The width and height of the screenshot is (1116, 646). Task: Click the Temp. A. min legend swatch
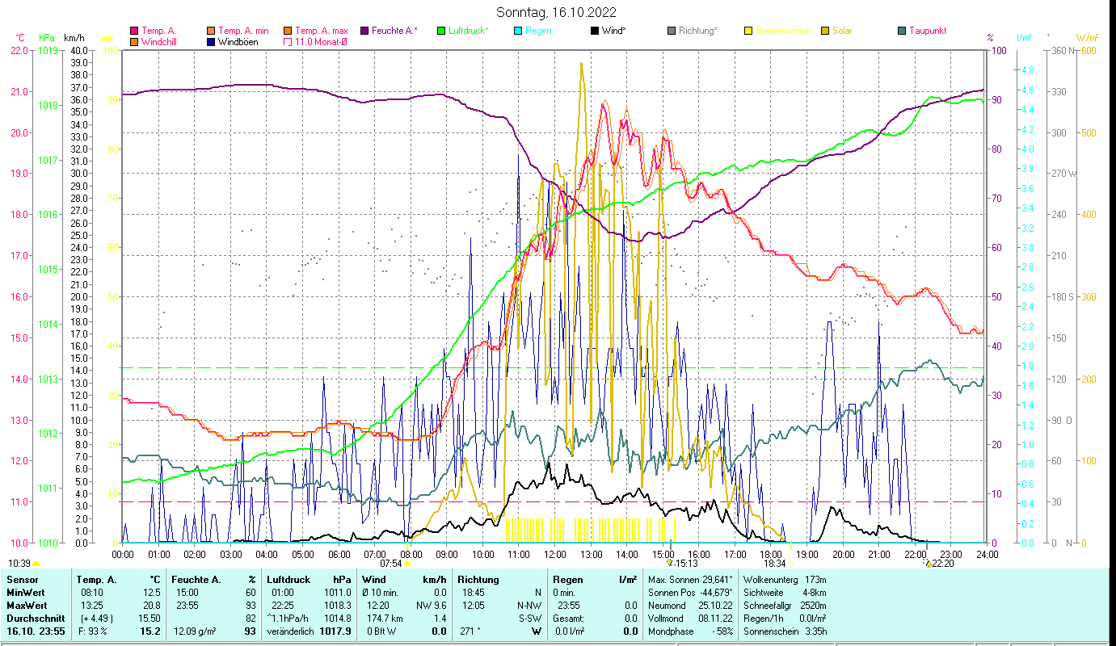pyautogui.click(x=210, y=31)
